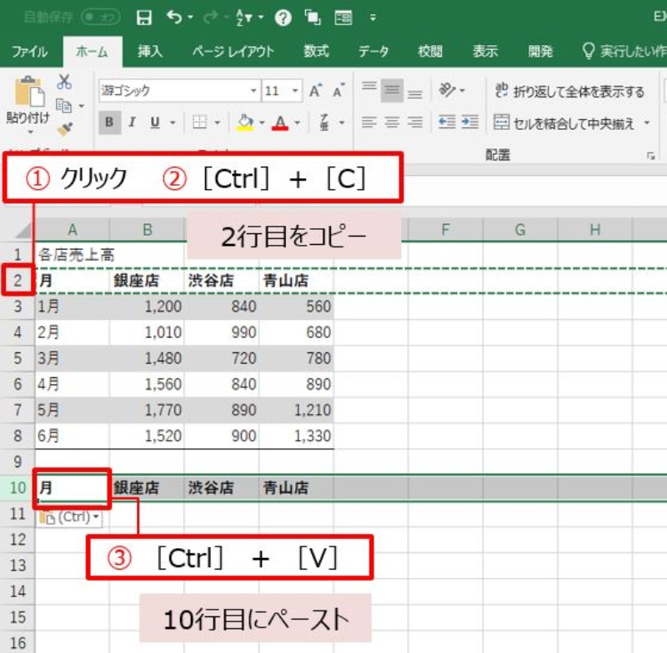Click the font color red A swatch

coord(279,123)
